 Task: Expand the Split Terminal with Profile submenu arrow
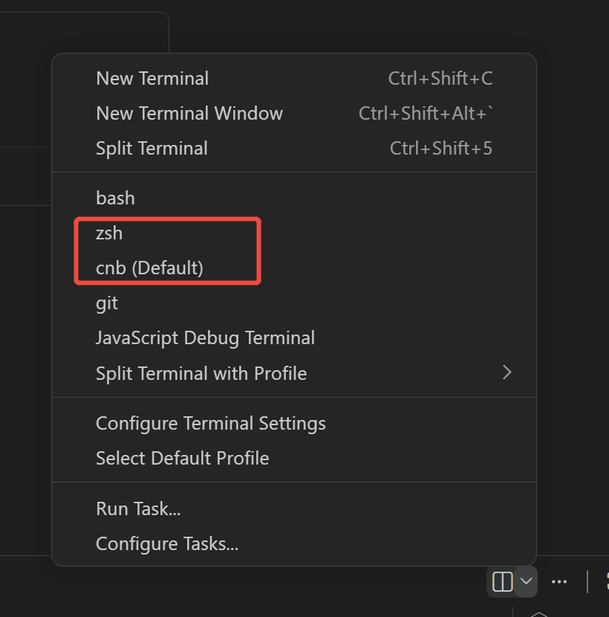click(507, 372)
